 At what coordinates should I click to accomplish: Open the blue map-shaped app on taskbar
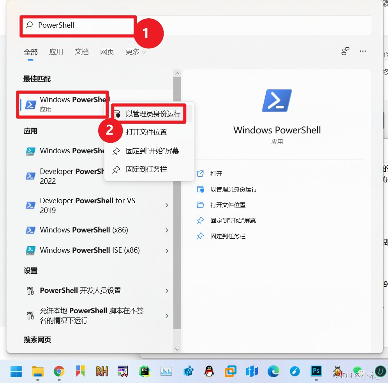252,371
